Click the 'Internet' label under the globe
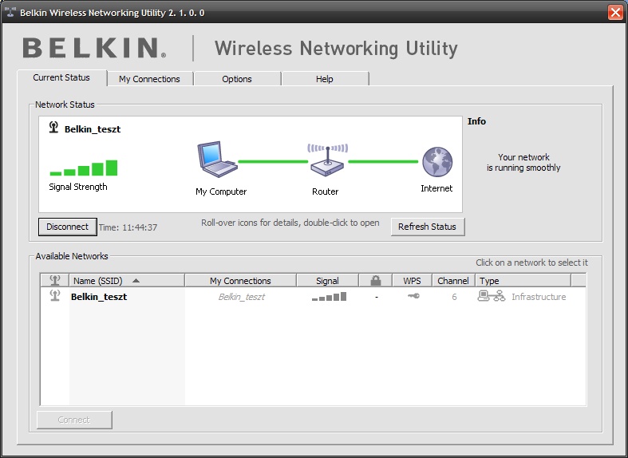This screenshot has height=458, width=628. click(x=436, y=188)
